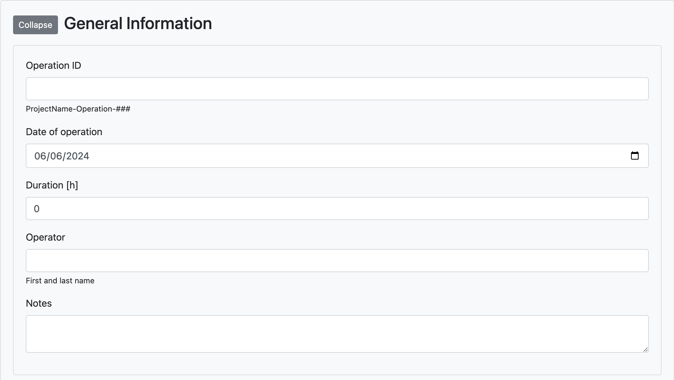
Task: Click the Collapse button
Action: (35, 25)
